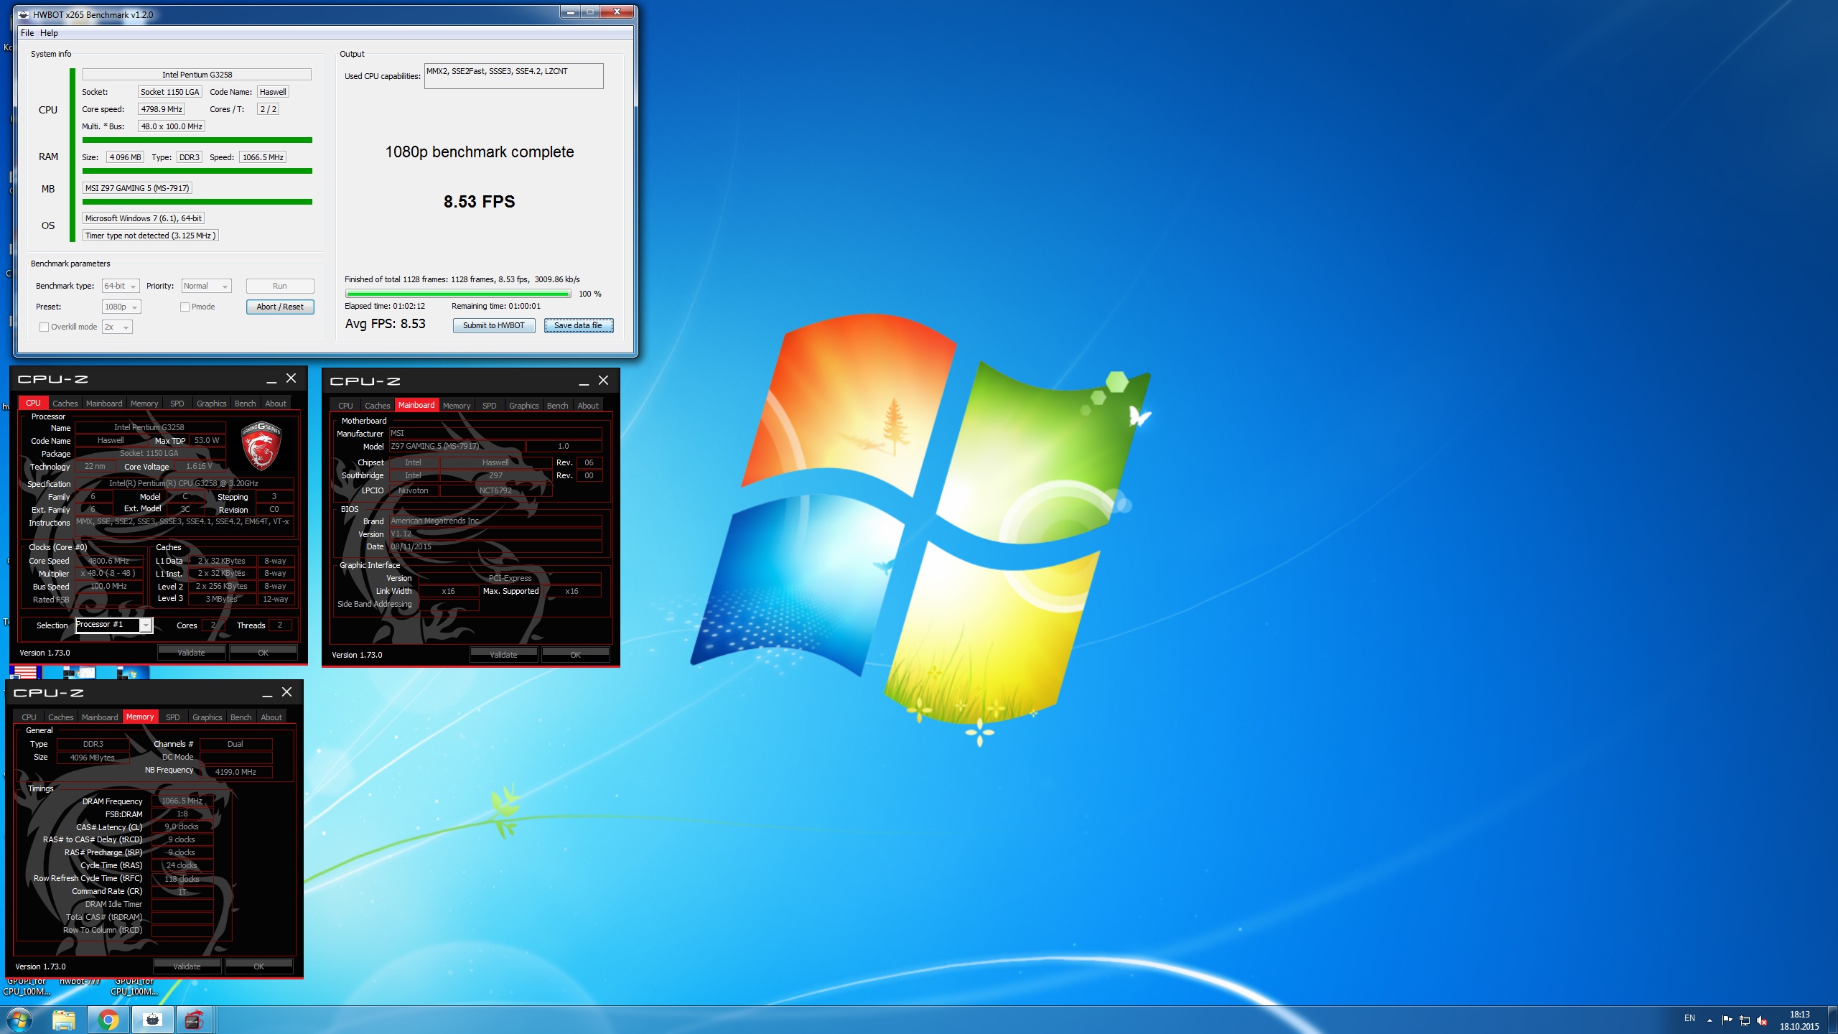Open SPD tab in CPU-Z CPU window
This screenshot has width=1838, height=1034.
pyautogui.click(x=177, y=404)
